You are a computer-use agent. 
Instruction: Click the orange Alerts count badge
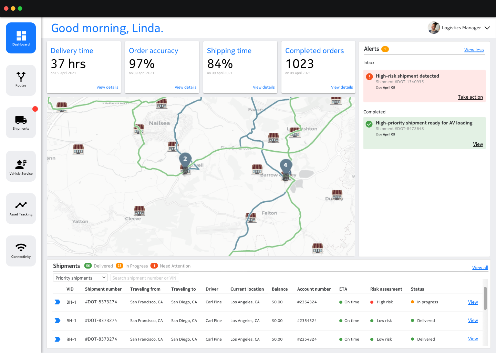pos(385,49)
